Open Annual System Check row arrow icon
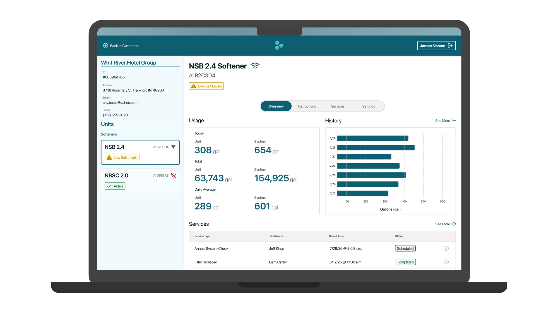This screenshot has width=558, height=313. [x=446, y=248]
